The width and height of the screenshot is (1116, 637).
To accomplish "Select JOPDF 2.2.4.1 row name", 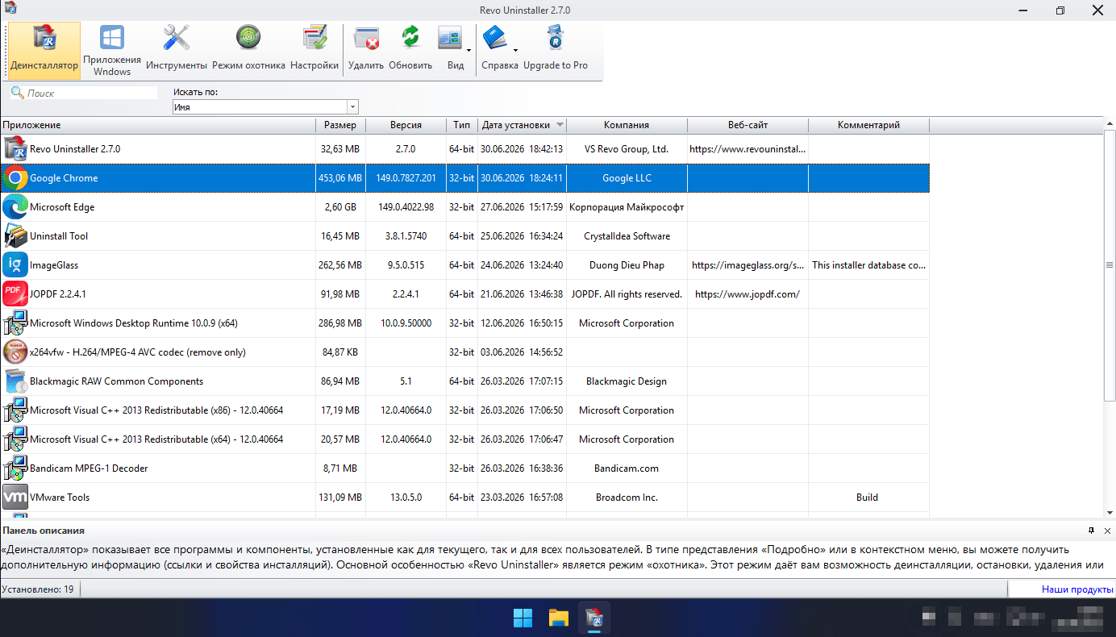I will [x=58, y=294].
